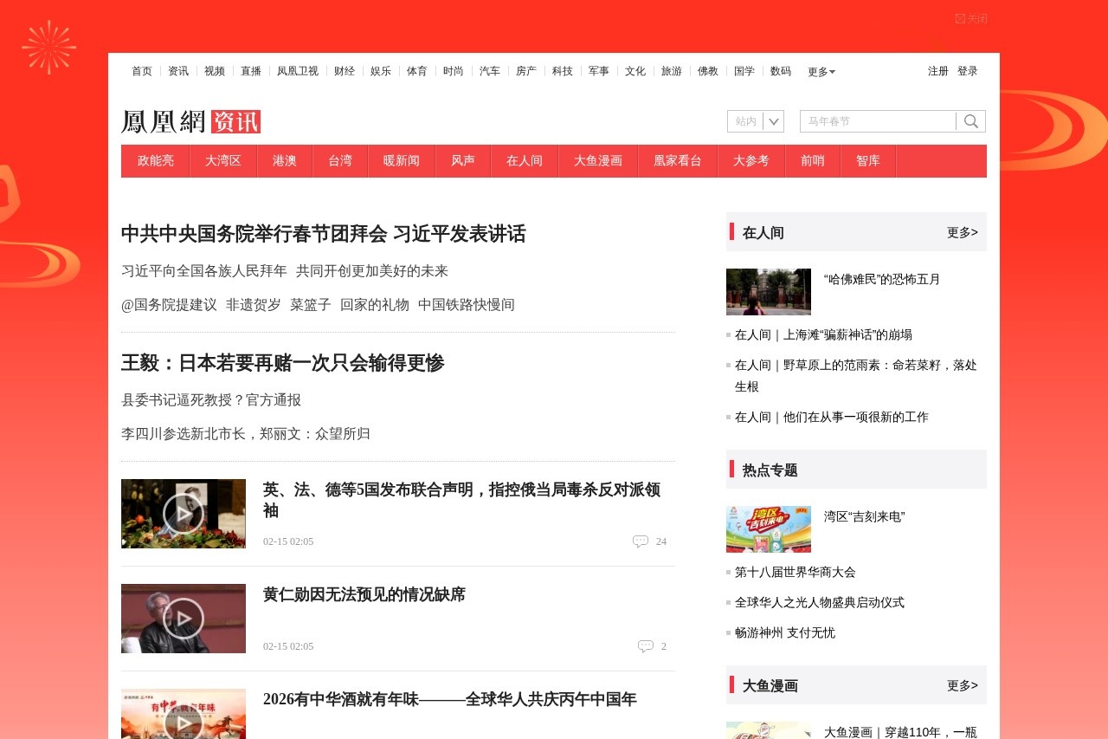Open 湾区“吉刻来电” thumbnail image

(769, 529)
